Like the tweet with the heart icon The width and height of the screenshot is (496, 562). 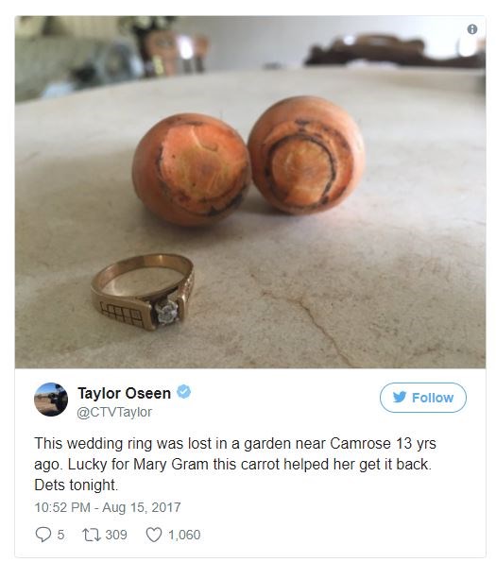tap(154, 535)
